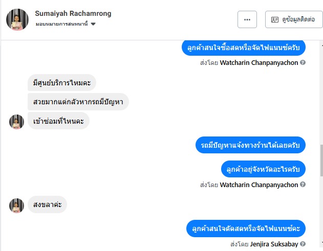Screen dimensions: 323x251
Task: Click the รถมีปัญหาแจ้งทางร้านได้เลยครับ reply bubble
Action: click(250, 145)
